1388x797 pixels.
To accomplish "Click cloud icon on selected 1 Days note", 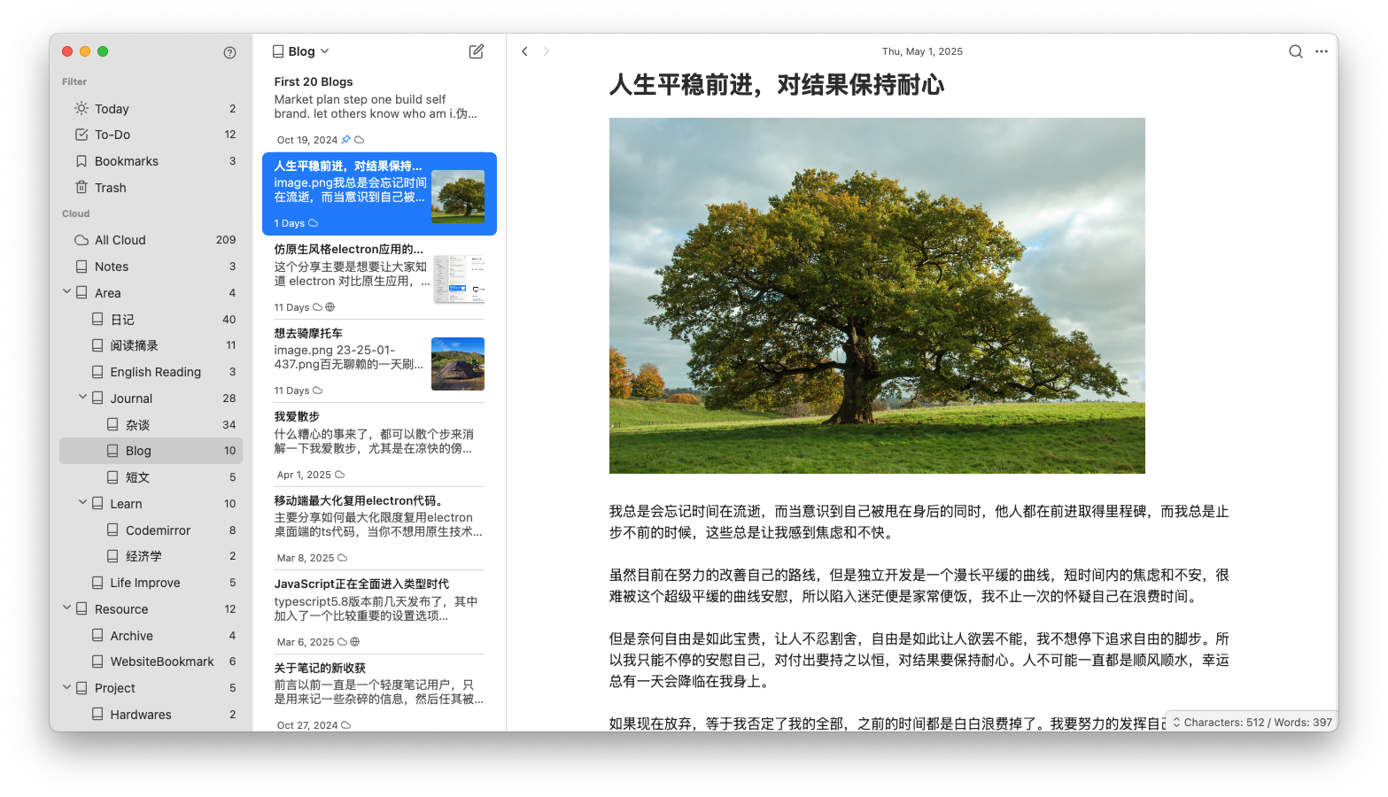I will point(313,223).
